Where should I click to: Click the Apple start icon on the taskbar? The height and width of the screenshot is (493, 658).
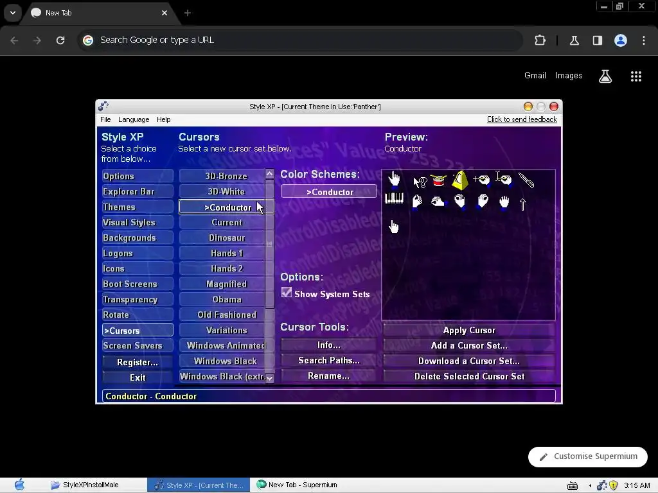(19, 485)
